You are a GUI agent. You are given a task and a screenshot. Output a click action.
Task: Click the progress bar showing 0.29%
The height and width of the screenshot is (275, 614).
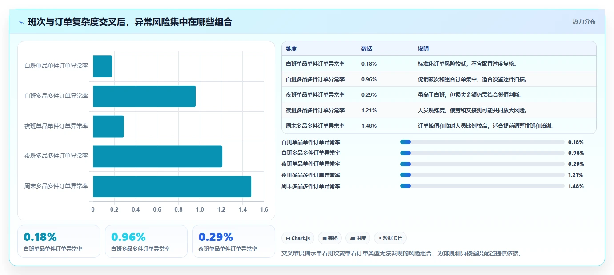point(482,164)
